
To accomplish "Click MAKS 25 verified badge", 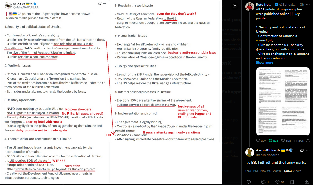I will click(x=35, y=3).
